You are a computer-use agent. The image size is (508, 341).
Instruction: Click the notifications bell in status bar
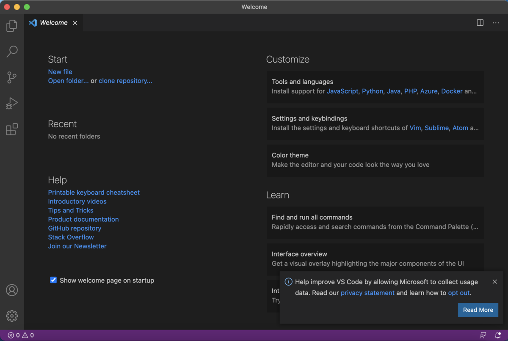point(498,335)
